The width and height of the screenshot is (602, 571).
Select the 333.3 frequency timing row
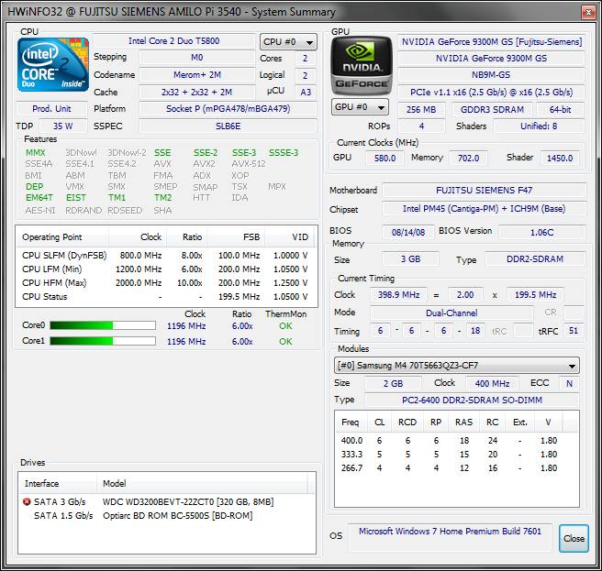click(x=456, y=455)
